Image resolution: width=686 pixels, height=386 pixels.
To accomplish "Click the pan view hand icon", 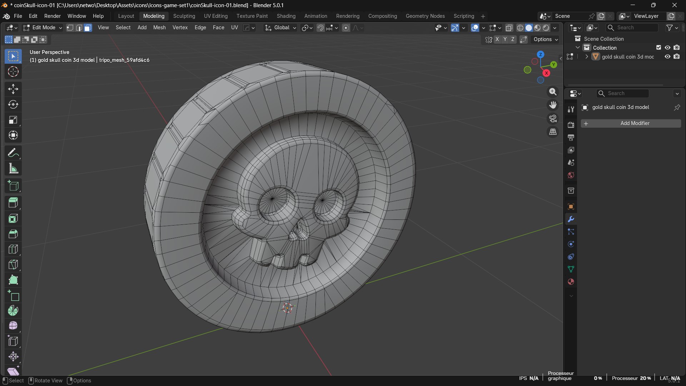I will tap(553, 105).
